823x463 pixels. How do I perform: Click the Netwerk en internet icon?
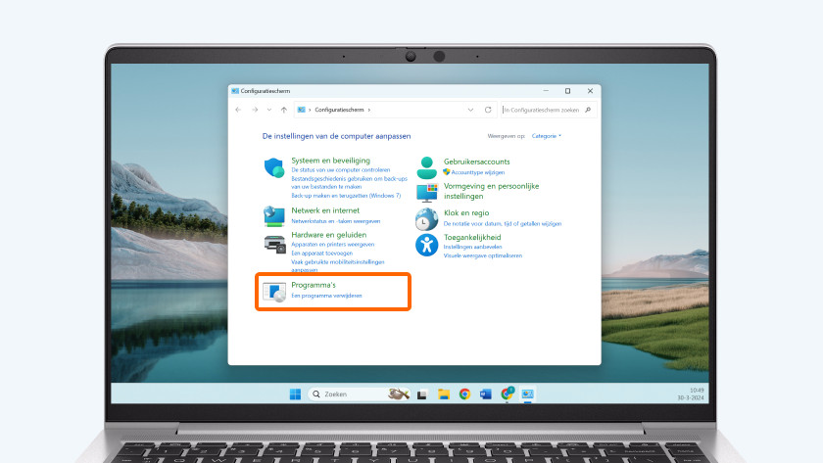pyautogui.click(x=274, y=215)
